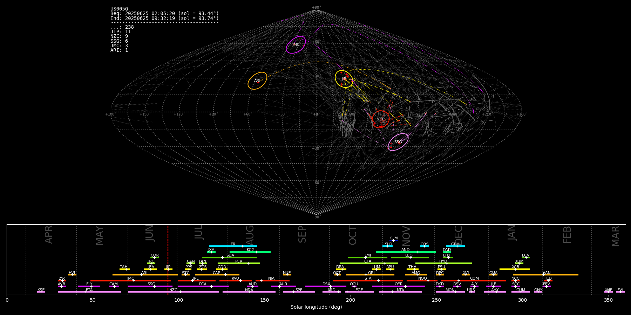
Task: Click the pink KSE shower bar
Action: [41, 292]
